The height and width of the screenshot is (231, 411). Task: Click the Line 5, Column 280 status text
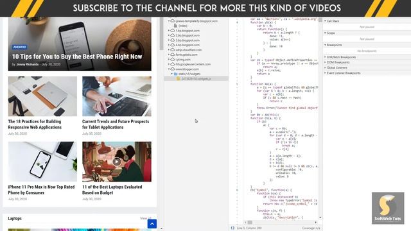[249, 228]
